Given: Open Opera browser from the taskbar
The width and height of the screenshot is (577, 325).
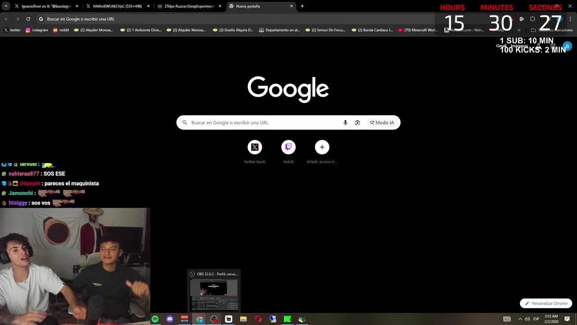Looking at the screenshot, I should pos(258,319).
